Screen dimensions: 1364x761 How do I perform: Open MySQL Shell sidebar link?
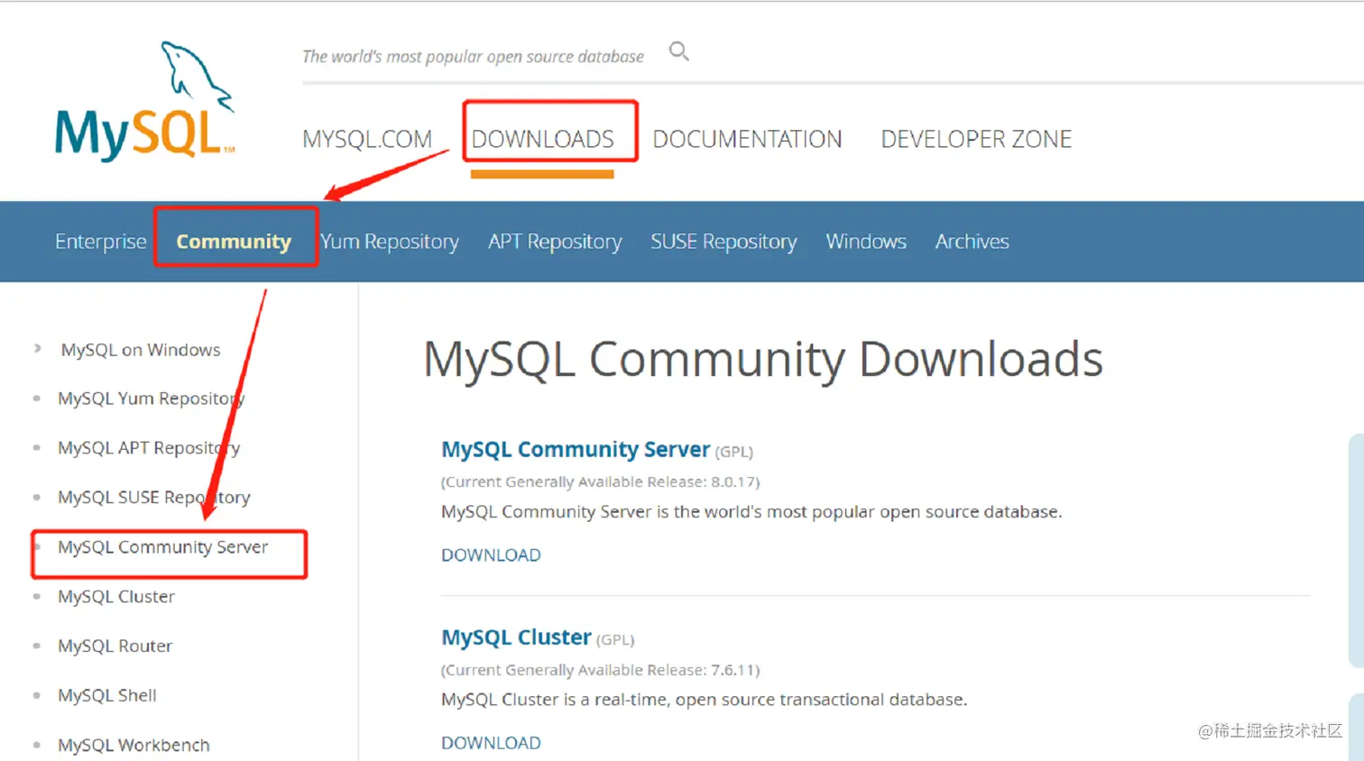(106, 695)
